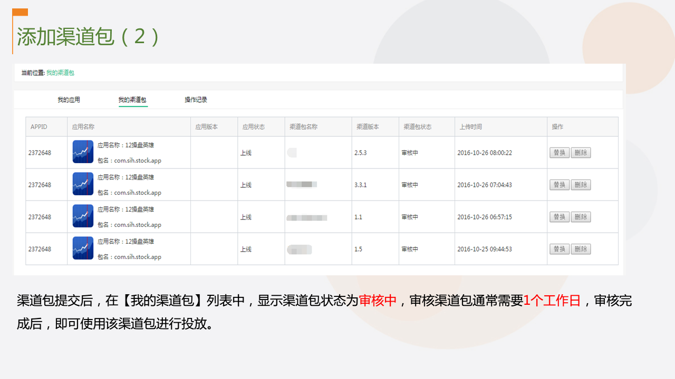675x379 pixels.
Task: Select channel version 2.5.3 cell
Action: click(x=361, y=153)
